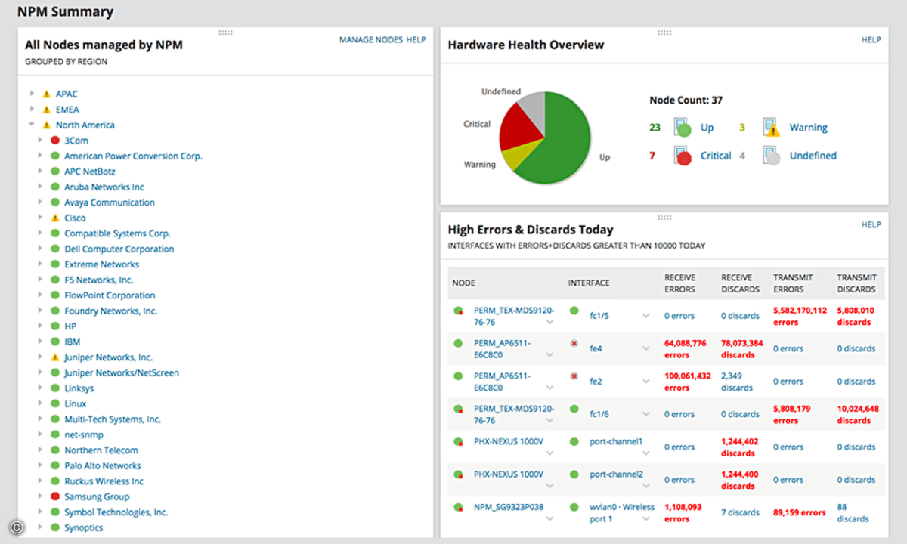The height and width of the screenshot is (544, 907).
Task: Click the Warning hardware status icon
Action: click(x=770, y=128)
